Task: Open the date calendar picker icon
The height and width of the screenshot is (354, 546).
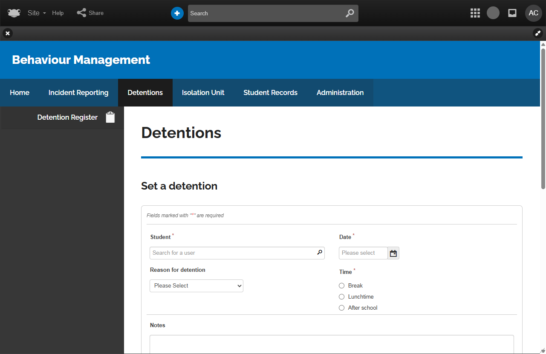Action: (x=393, y=253)
